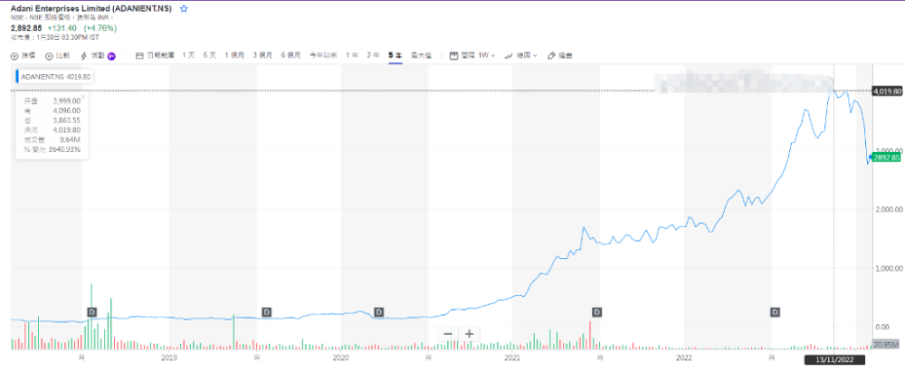This screenshot has height=372, width=905.
Task: Open the Indicators plus icon button
Action: click(24, 55)
